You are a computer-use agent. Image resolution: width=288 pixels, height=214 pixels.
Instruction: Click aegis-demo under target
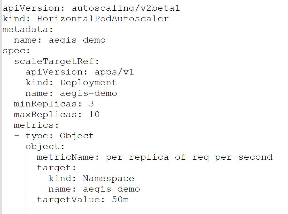111,189
